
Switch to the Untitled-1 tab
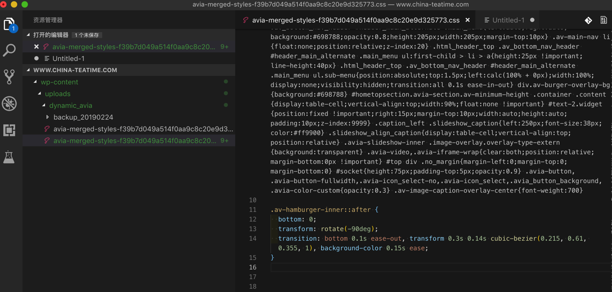point(508,20)
